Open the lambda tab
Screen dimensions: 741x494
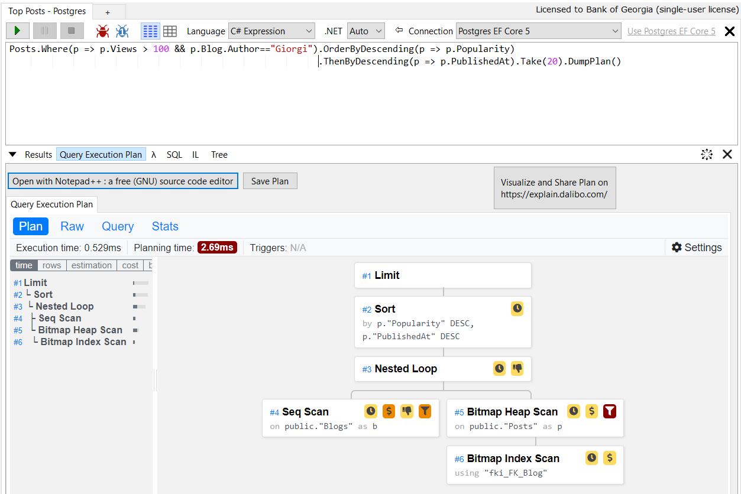point(154,155)
